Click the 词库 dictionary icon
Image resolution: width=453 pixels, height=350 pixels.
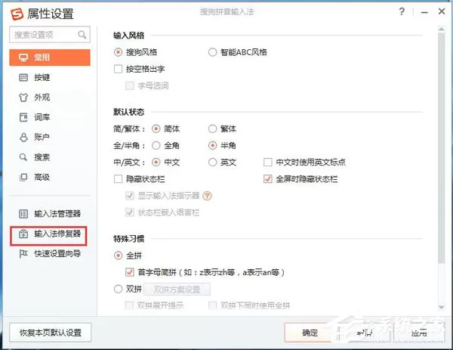tap(23, 117)
